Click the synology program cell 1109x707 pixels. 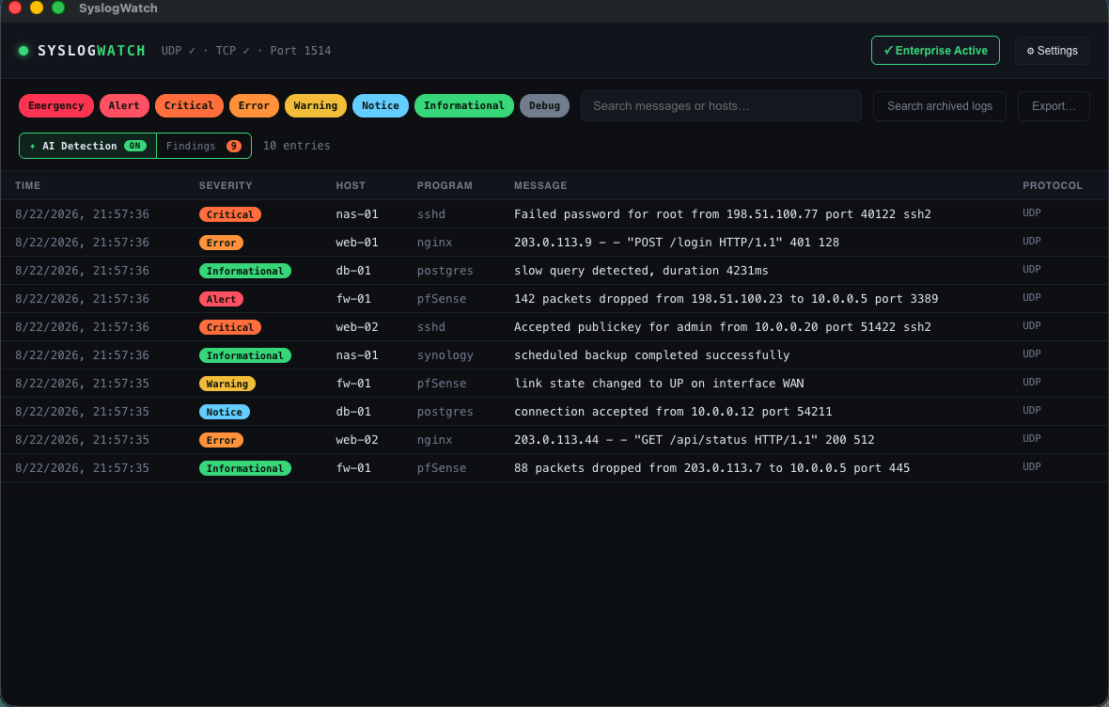click(445, 355)
